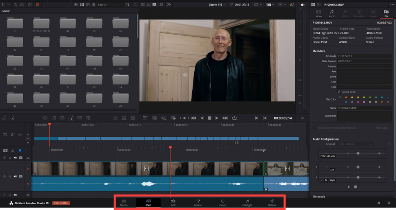Switch to the inspector Audio tab

coord(331,13)
